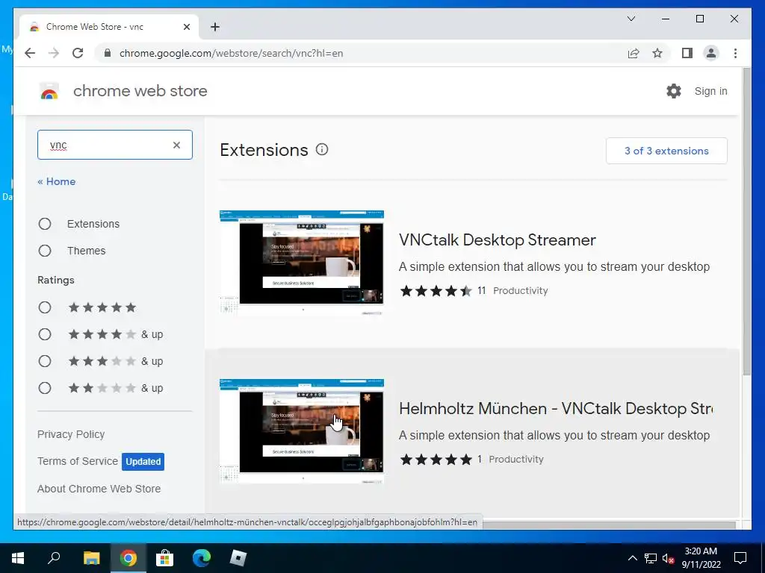Open the Terms of Service link
This screenshot has height=573, width=765.
(x=78, y=461)
